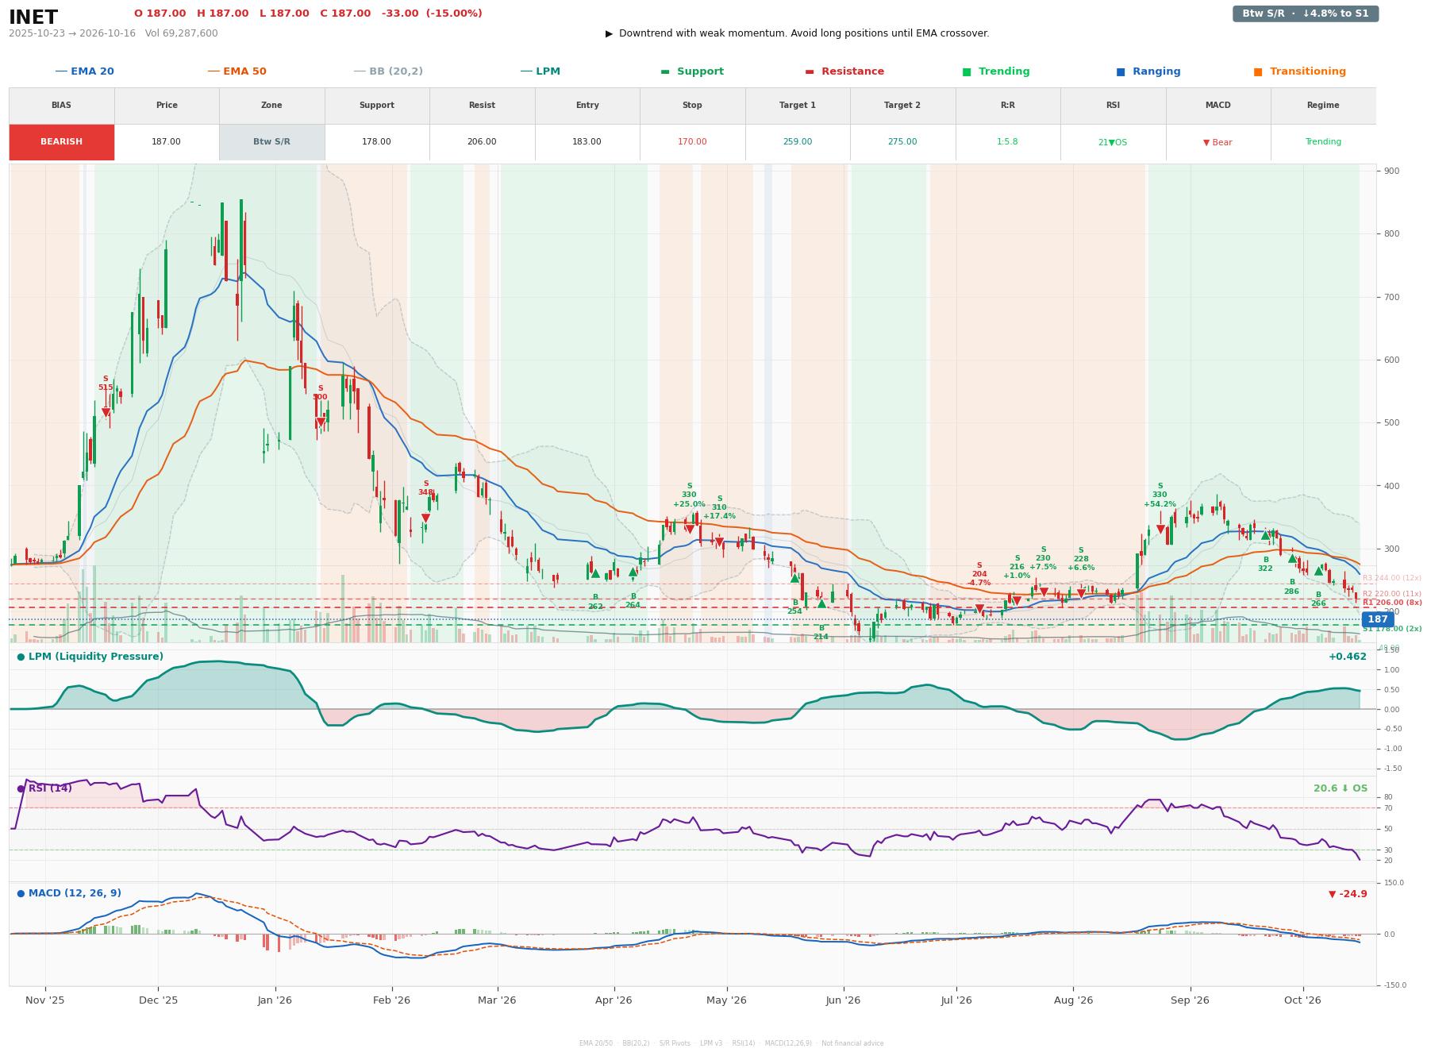Click the S 310 +17.4% signal label
This screenshot has height=1056, width=1431.
coord(719,507)
